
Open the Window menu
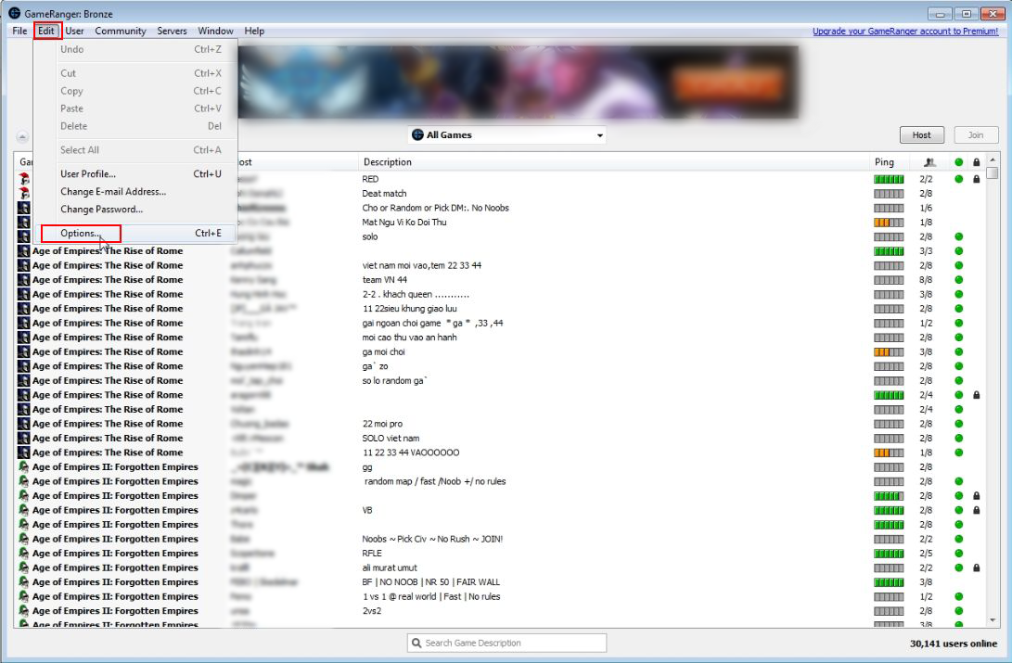tap(215, 31)
